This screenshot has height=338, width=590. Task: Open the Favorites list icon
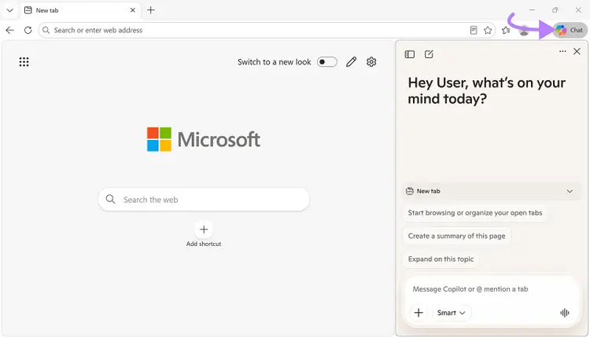(506, 30)
